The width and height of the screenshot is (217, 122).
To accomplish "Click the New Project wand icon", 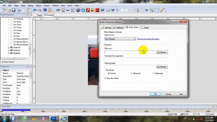I will (x=4, y=10).
